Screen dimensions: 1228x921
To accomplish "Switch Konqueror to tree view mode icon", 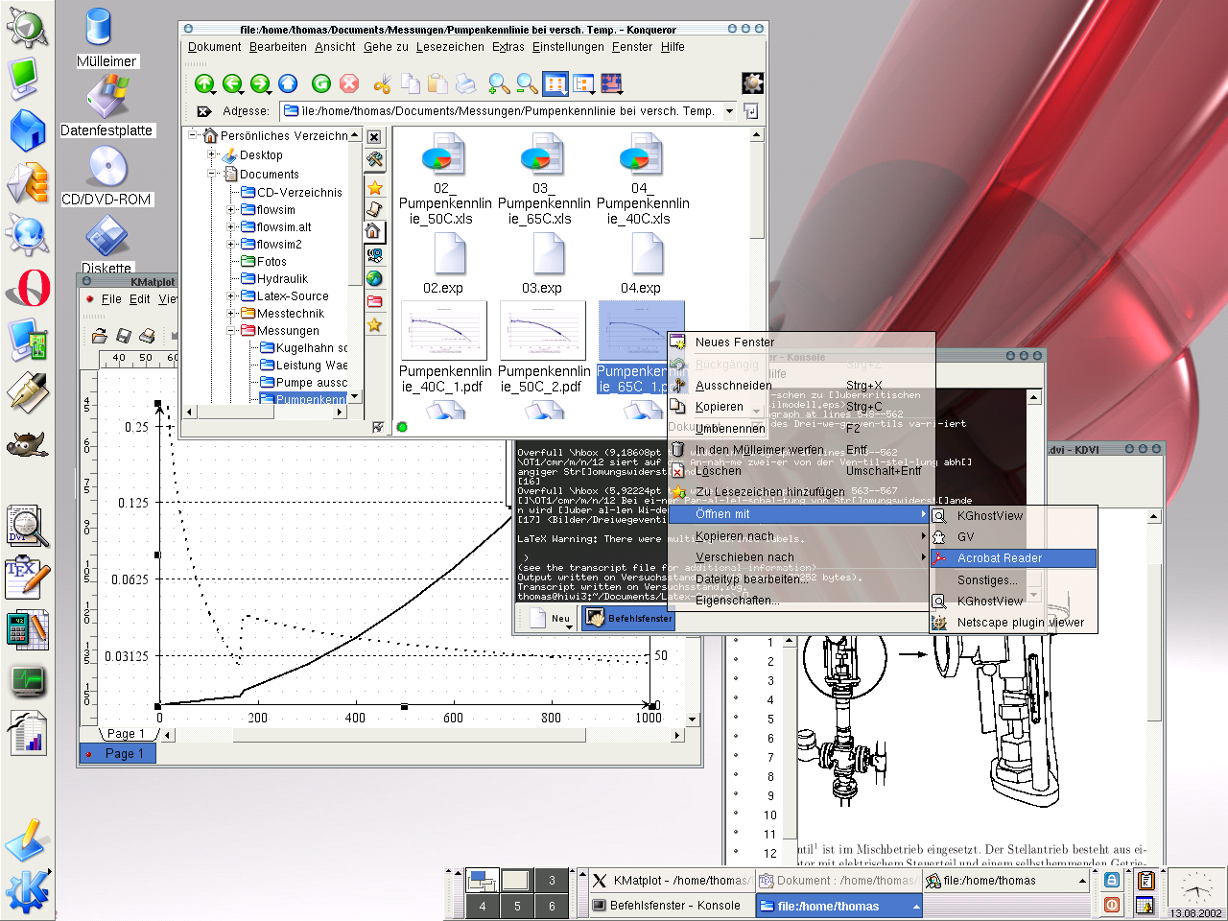I will (583, 84).
